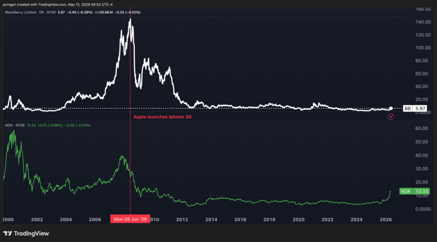Click the 13.33 NOK price in legend
This screenshot has height=242, width=437.
click(x=31, y=126)
